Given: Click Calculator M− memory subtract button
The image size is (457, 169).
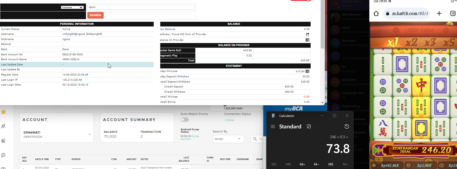Looking at the screenshot, I should (x=316, y=164).
